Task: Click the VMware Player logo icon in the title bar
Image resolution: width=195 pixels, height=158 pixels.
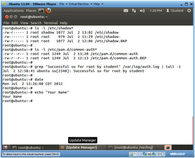Action: (x=4, y=4)
